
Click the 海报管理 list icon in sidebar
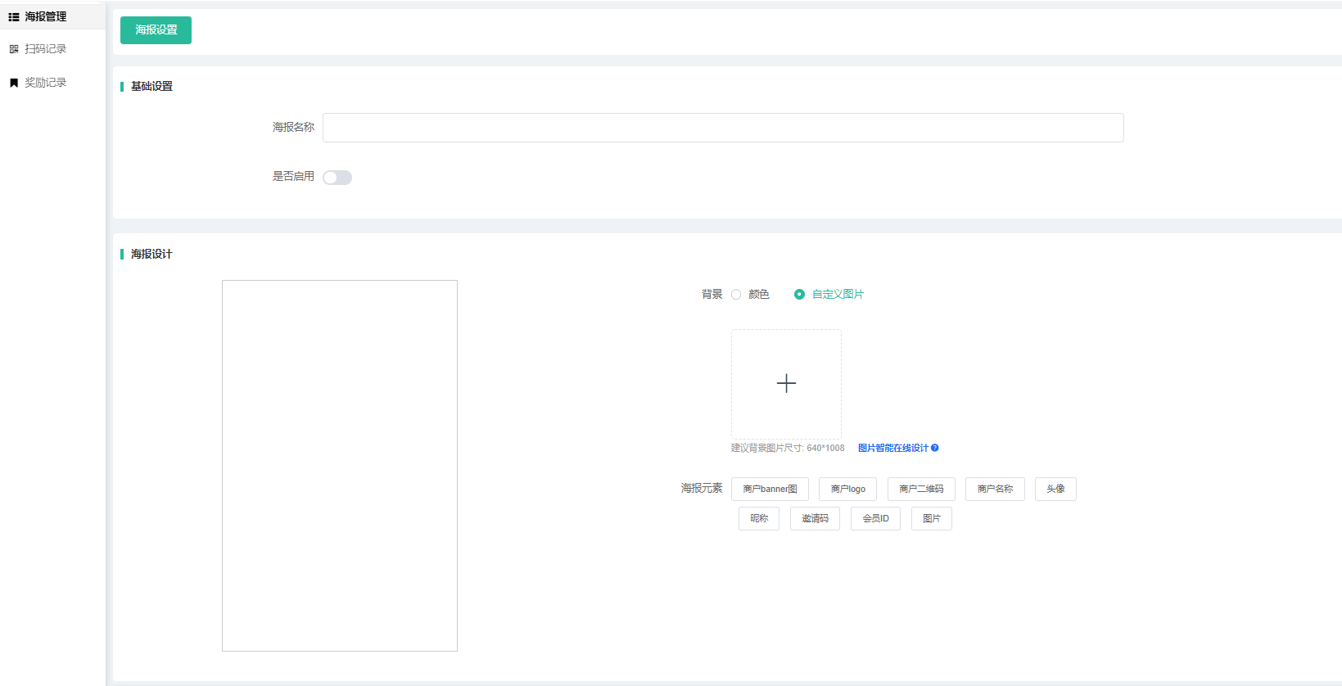[14, 17]
